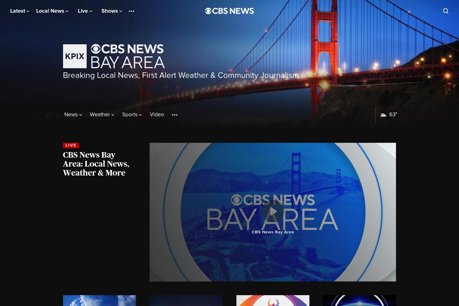Expand the Local News dropdown menu

click(x=52, y=11)
